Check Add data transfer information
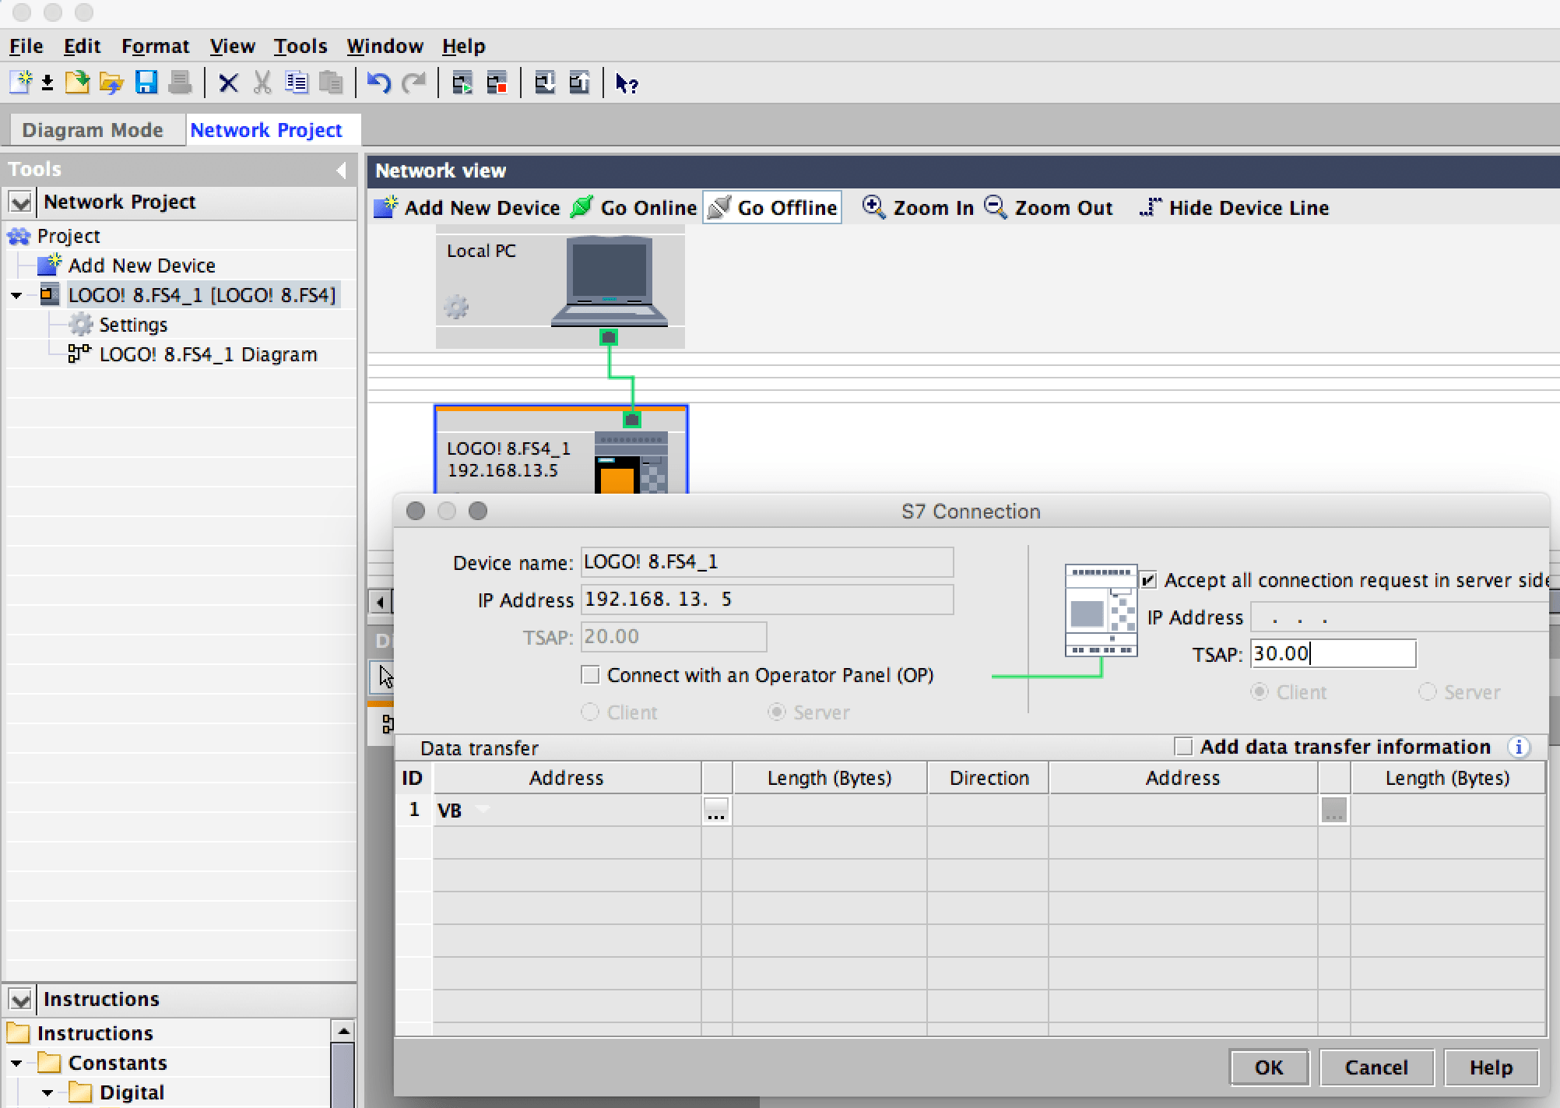 pyautogui.click(x=1183, y=747)
